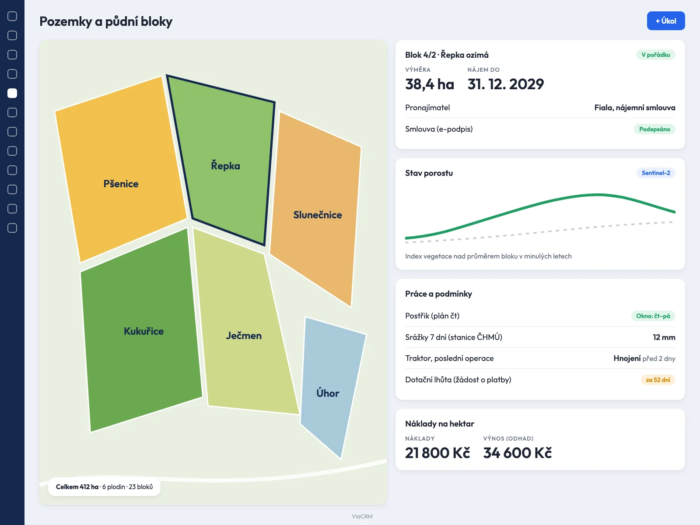
Task: Open the Sentinel-2 source badge
Action: coord(656,173)
